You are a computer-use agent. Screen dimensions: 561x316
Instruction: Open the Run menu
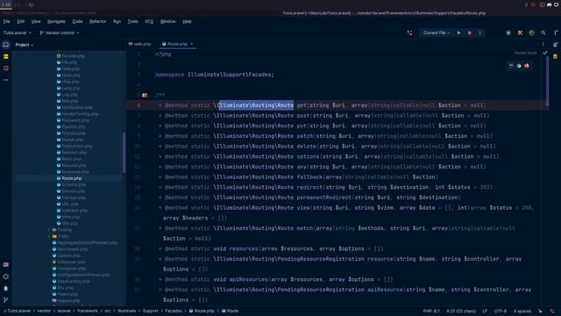coord(117,22)
